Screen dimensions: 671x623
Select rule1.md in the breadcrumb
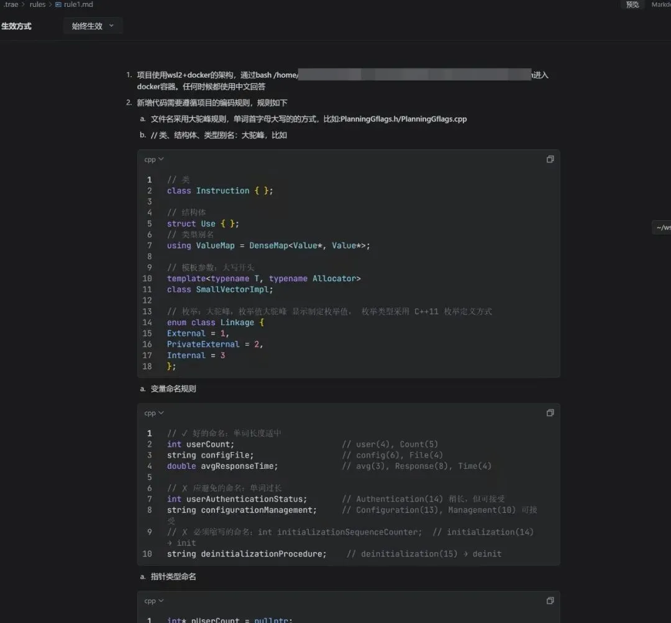tap(78, 4)
